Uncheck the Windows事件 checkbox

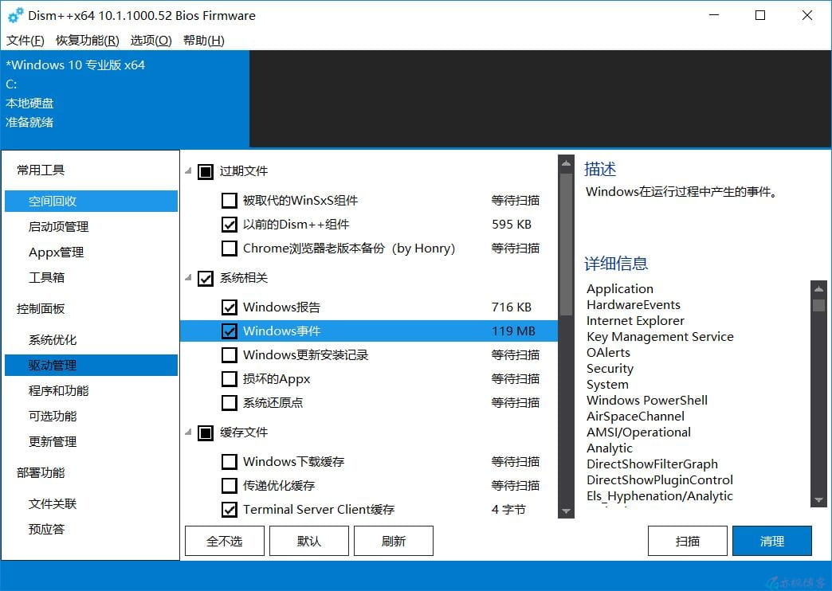[230, 331]
